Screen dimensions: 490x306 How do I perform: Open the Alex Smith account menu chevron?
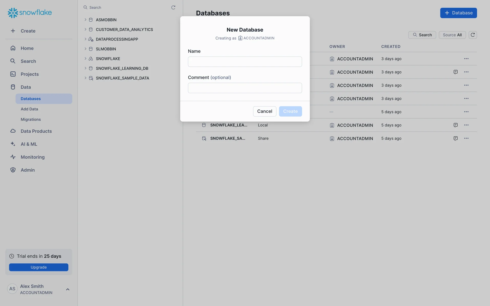point(68,289)
